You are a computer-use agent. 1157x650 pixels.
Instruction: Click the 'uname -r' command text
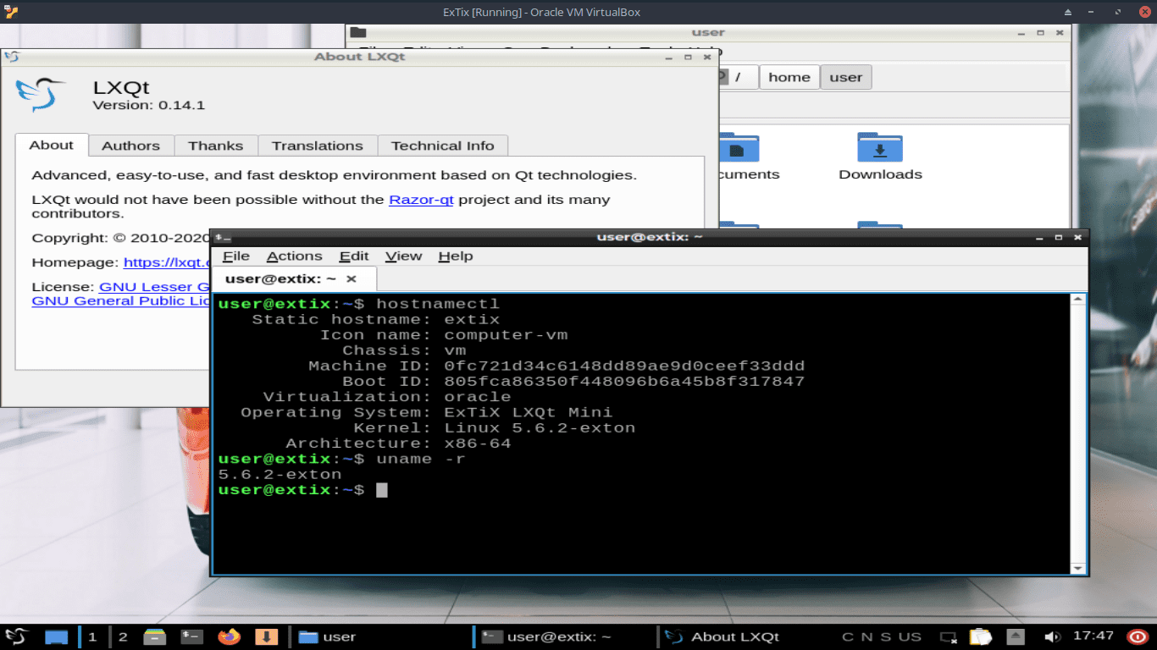421,459
